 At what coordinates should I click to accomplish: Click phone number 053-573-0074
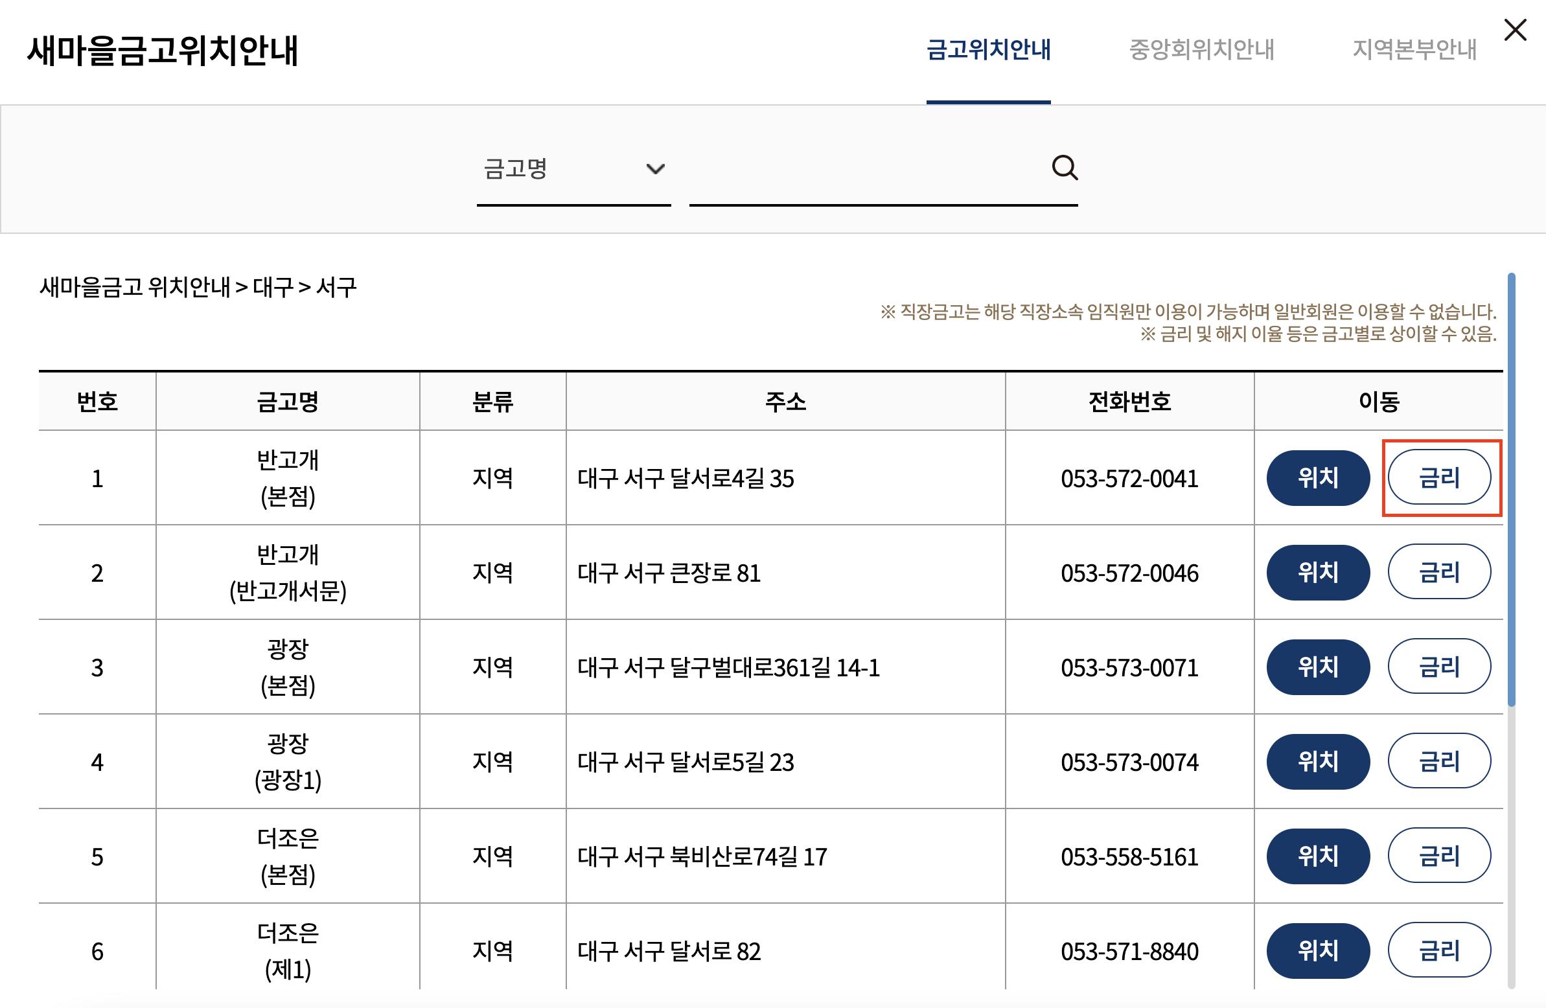(x=1129, y=762)
